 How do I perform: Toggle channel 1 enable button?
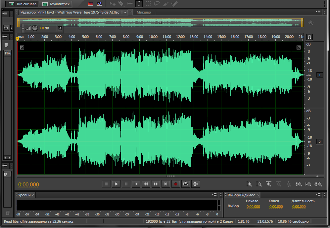click(x=319, y=75)
